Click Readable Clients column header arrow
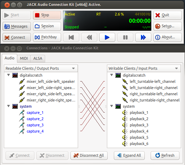This screenshot has width=185, height=165. (x=73, y=68)
